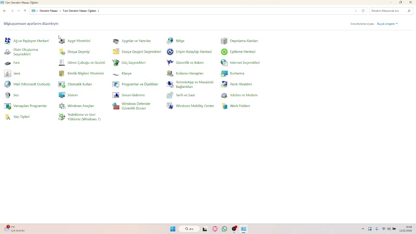Open the Büyük simgeler view dropdown

(x=387, y=24)
